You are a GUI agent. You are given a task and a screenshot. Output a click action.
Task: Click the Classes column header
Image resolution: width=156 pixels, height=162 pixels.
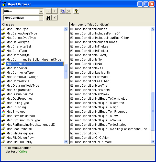pyautogui.click(x=35, y=24)
